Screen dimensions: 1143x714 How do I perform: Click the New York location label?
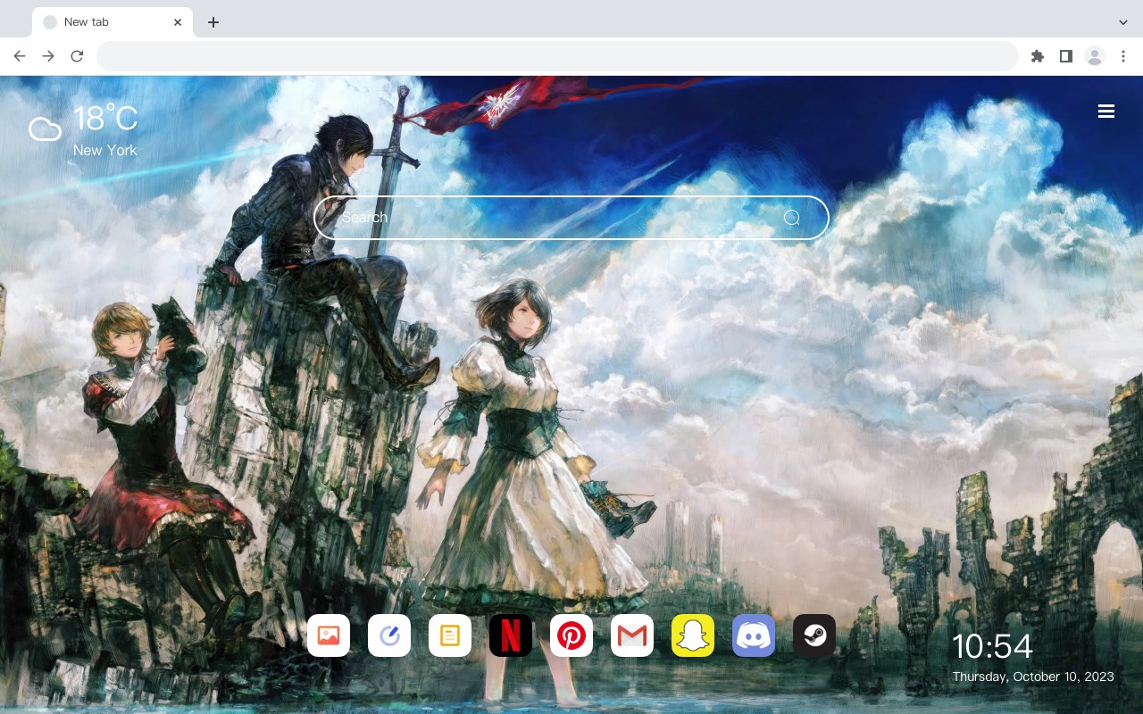point(105,151)
